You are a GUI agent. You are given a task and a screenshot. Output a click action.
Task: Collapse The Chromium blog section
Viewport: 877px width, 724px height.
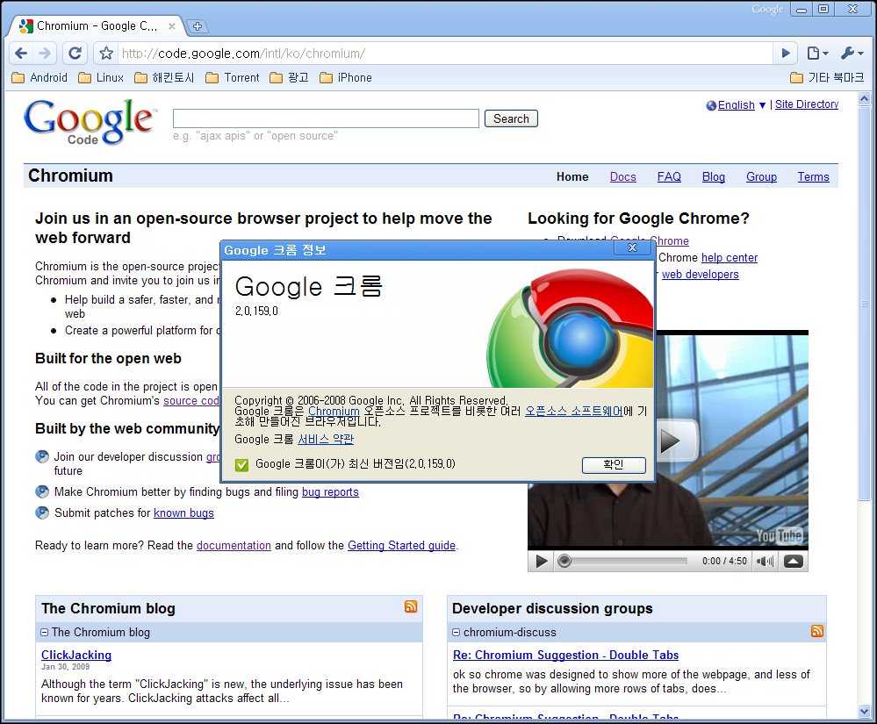click(x=44, y=633)
